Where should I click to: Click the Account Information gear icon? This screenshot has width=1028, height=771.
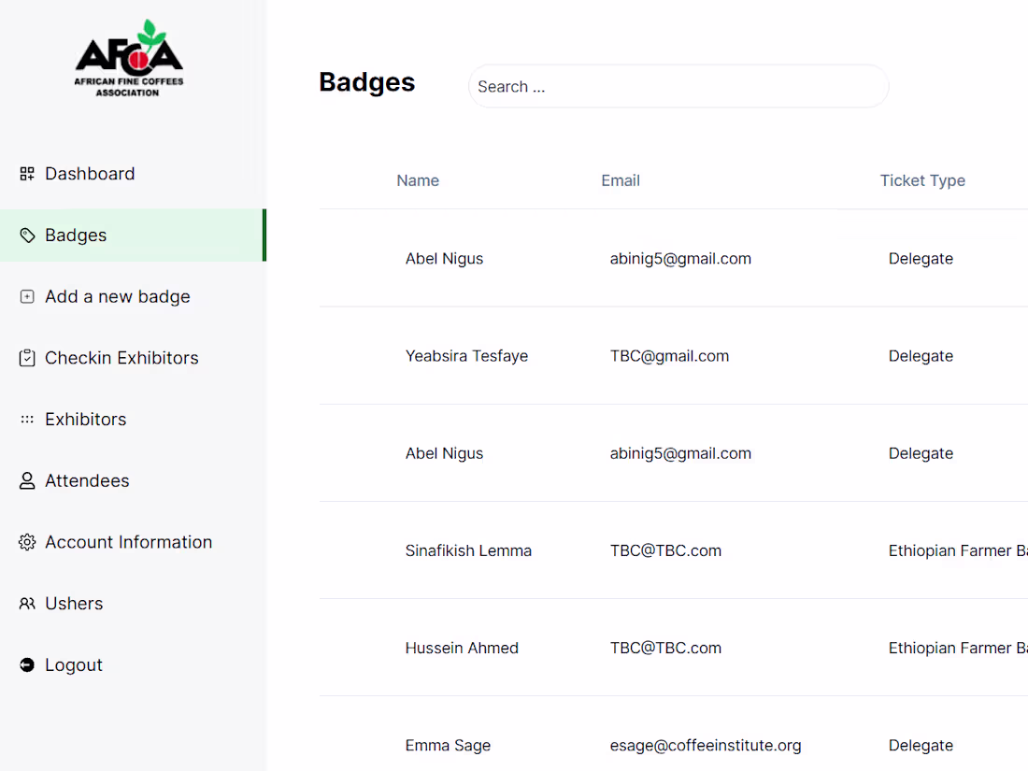[x=26, y=541]
